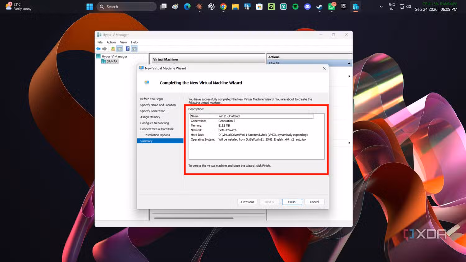Go to the Installation Options step
This screenshot has height=262, width=466.
point(157,135)
